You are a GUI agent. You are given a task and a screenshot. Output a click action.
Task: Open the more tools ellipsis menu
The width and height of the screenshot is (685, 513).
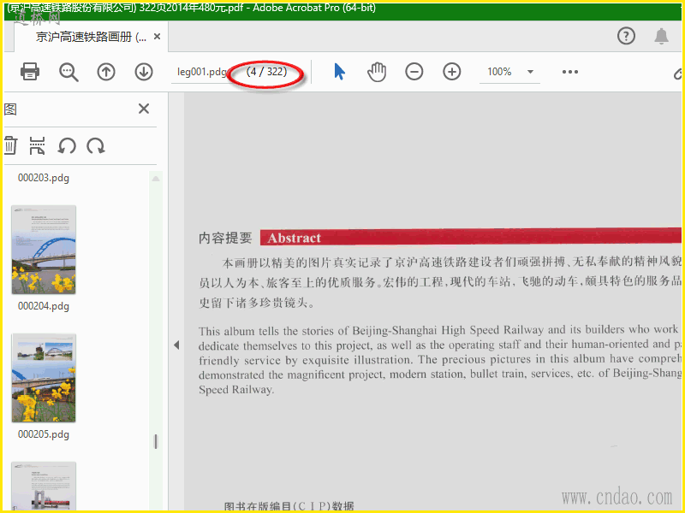(570, 72)
